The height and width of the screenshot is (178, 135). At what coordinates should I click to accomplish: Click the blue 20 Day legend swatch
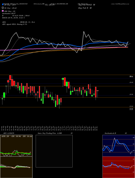[3, 5]
